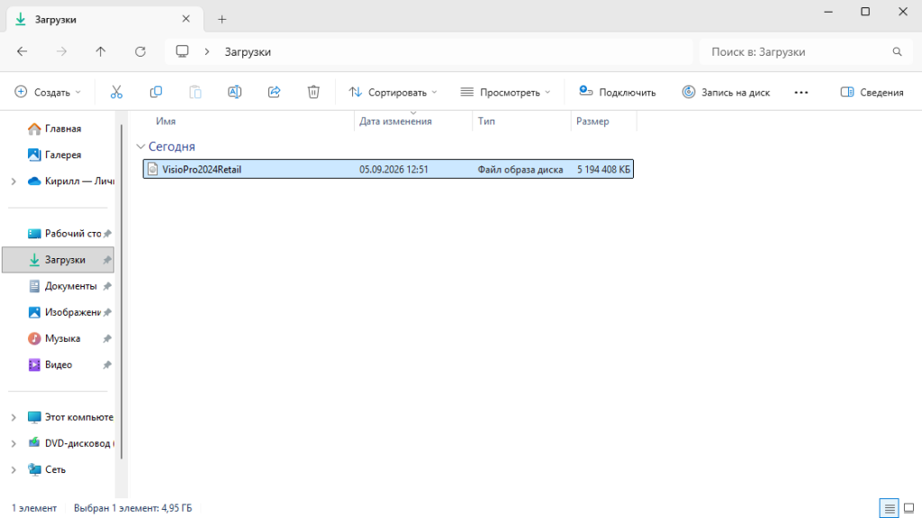
Task: Click the search magnifier icon
Action: pyautogui.click(x=898, y=51)
